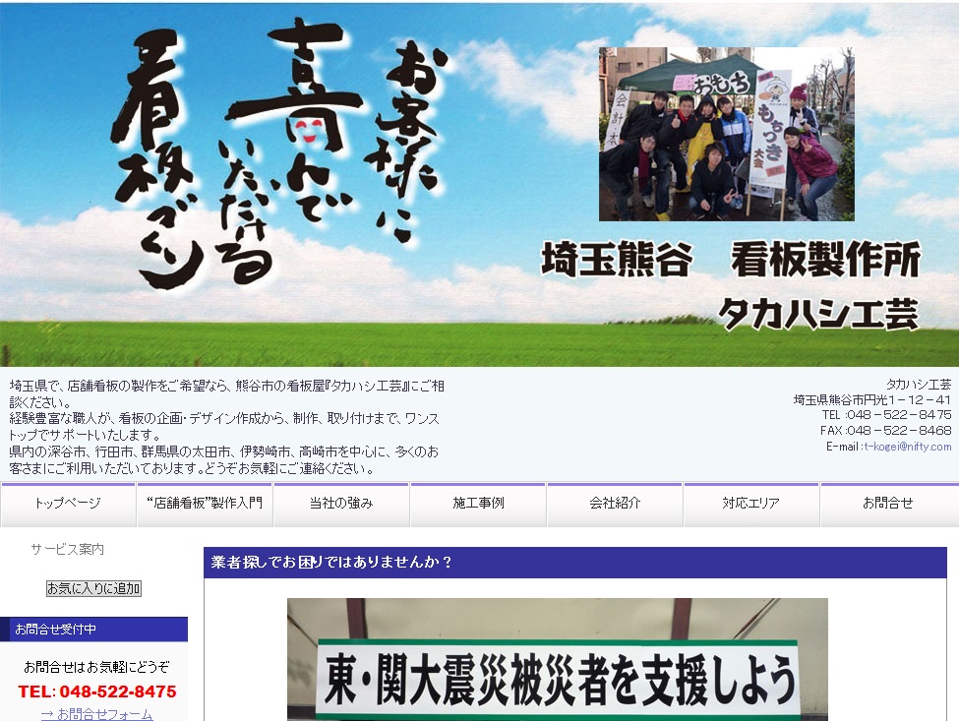Open the トップページ navigation tab
Viewport: 959px width, 721px height.
68,503
